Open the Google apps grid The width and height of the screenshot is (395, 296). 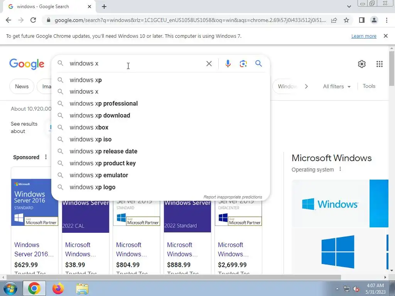(380, 64)
